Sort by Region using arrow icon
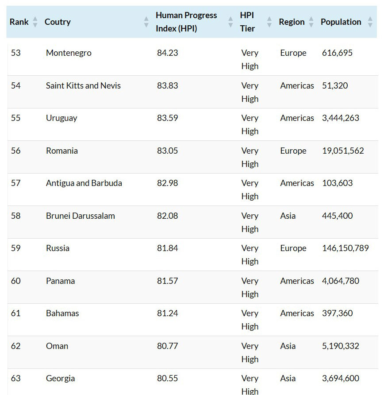384x395 pixels. pos(311,22)
